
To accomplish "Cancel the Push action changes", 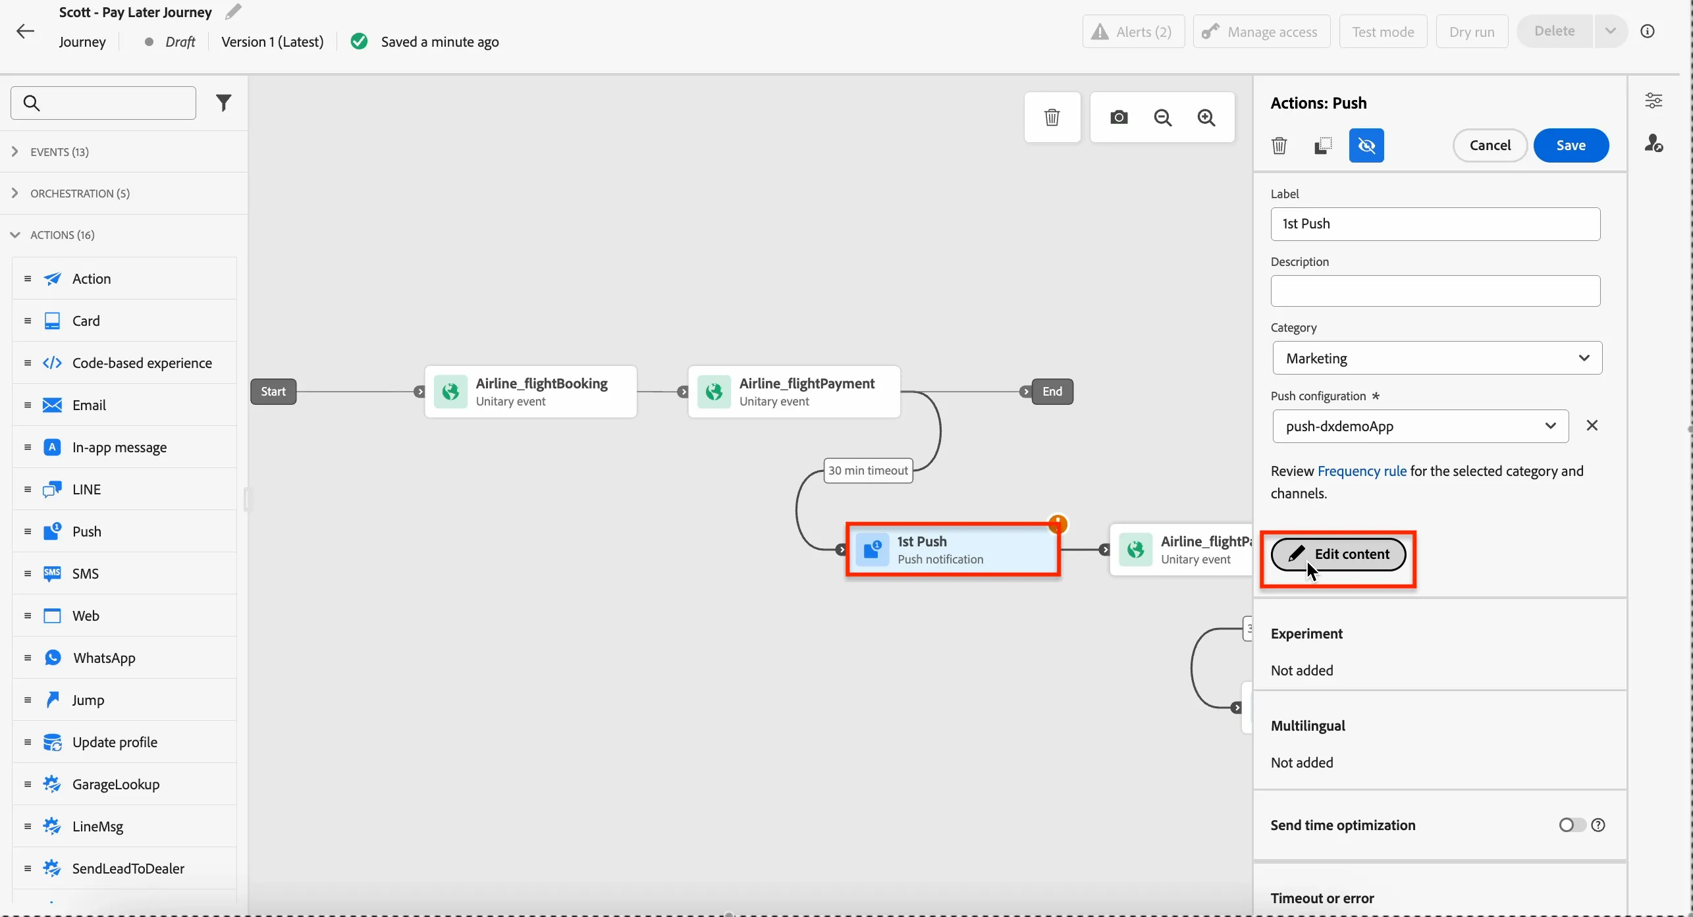I will 1490,145.
